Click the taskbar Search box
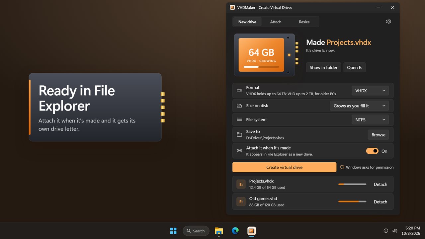The height and width of the screenshot is (239, 425). pos(196,231)
